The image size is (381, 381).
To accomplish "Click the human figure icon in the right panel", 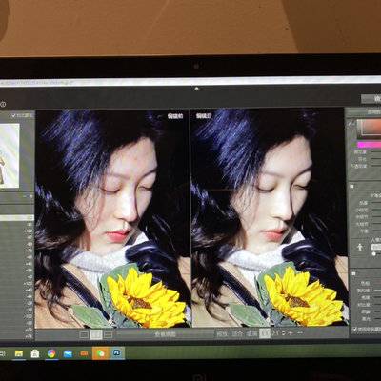I will (x=360, y=248).
